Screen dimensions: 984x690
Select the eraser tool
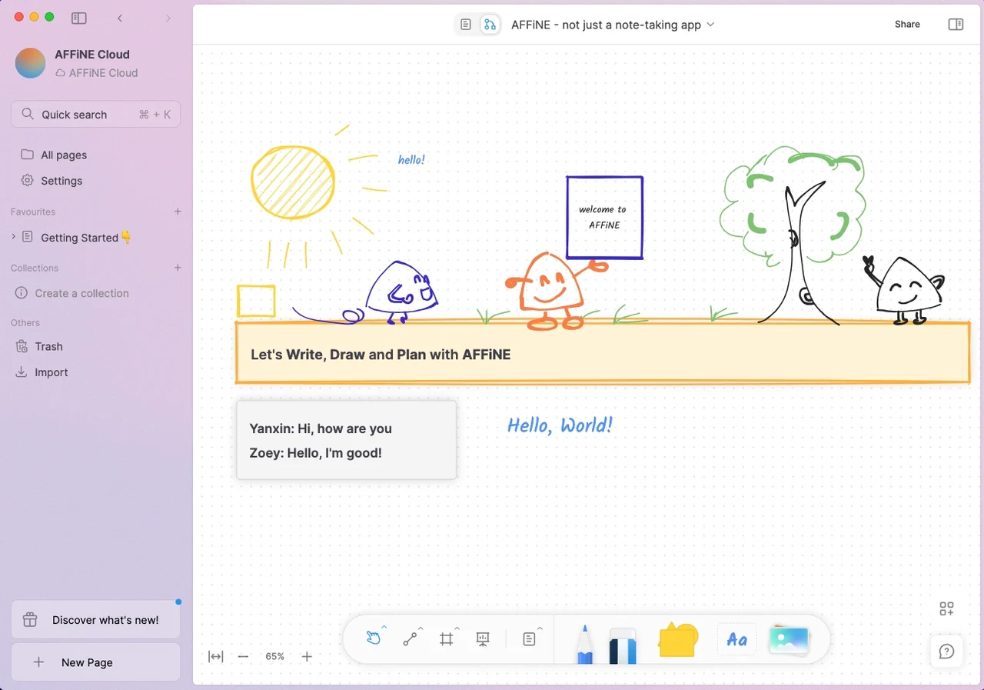pyautogui.click(x=623, y=645)
